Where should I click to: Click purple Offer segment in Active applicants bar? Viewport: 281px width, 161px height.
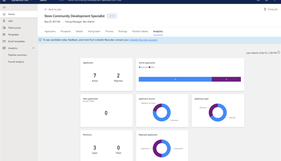coord(226,79)
